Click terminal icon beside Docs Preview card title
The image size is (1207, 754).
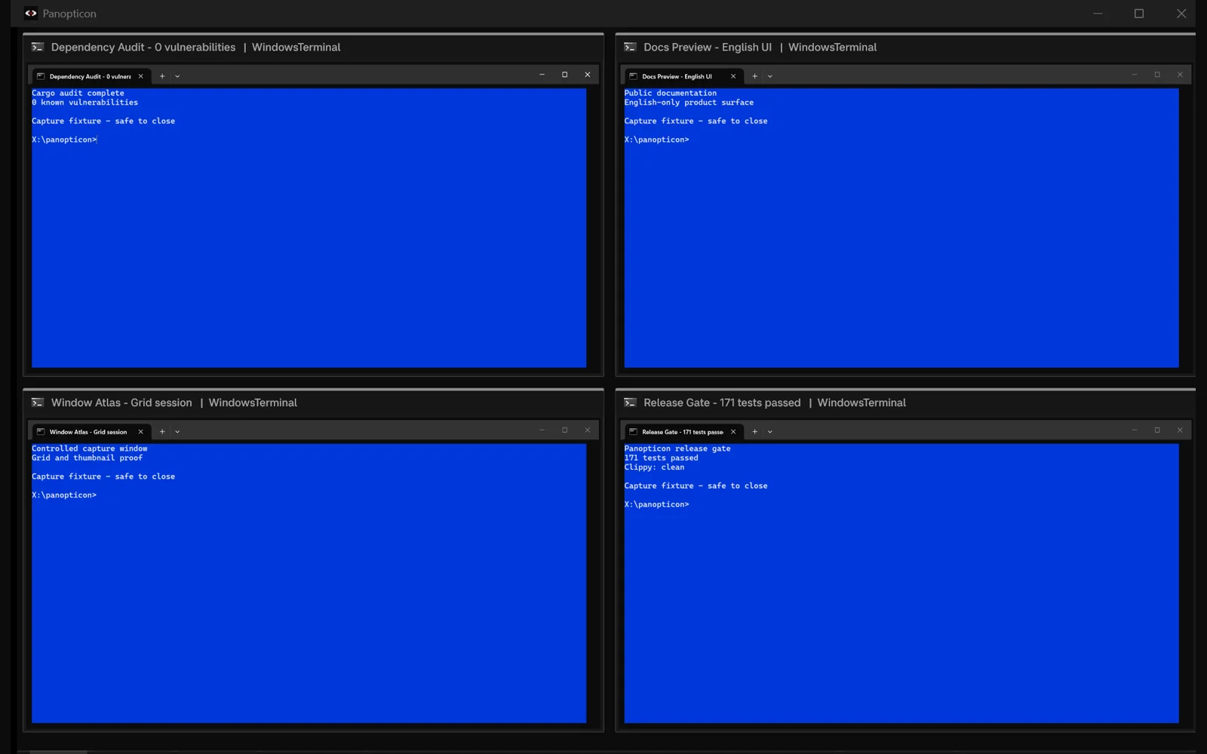[x=630, y=47]
